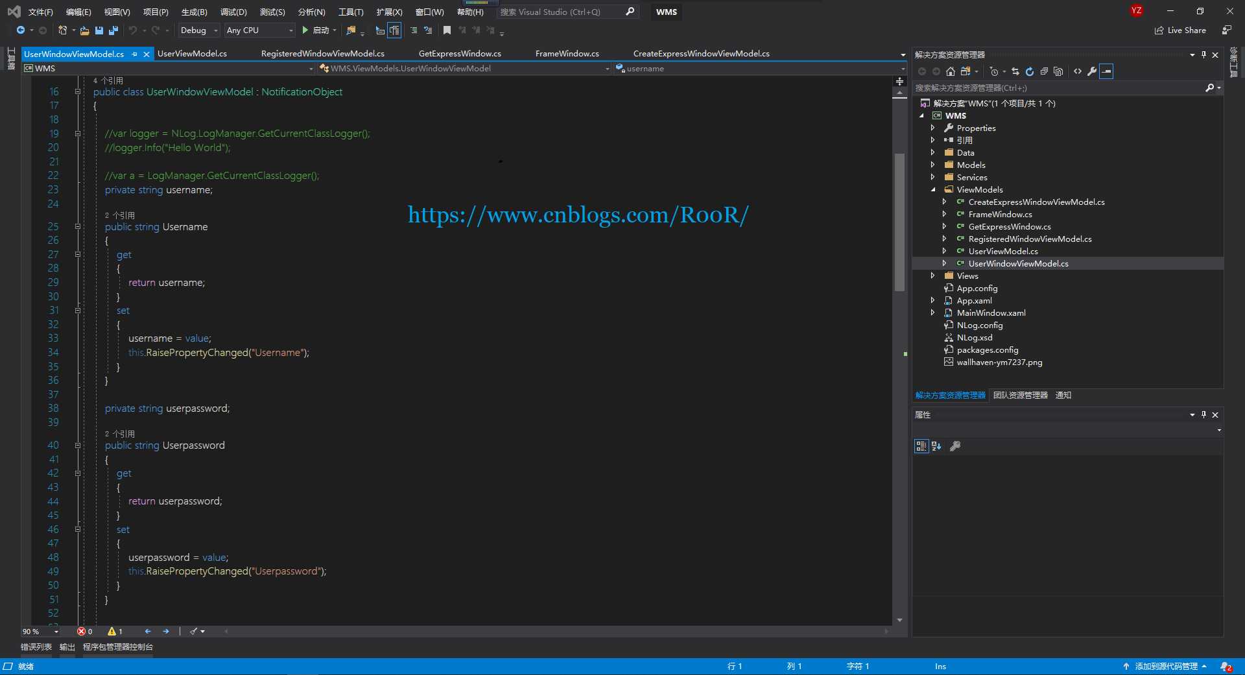Click the Save All icon
Image resolution: width=1245 pixels, height=675 pixels.
[113, 30]
